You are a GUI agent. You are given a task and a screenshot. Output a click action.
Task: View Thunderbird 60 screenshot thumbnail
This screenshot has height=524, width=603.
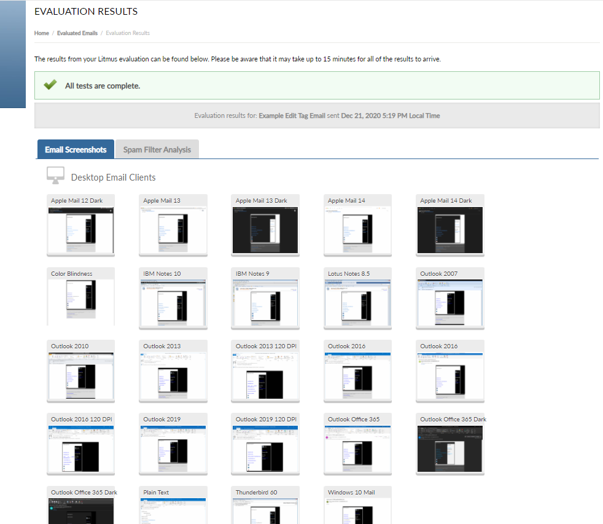point(265,511)
